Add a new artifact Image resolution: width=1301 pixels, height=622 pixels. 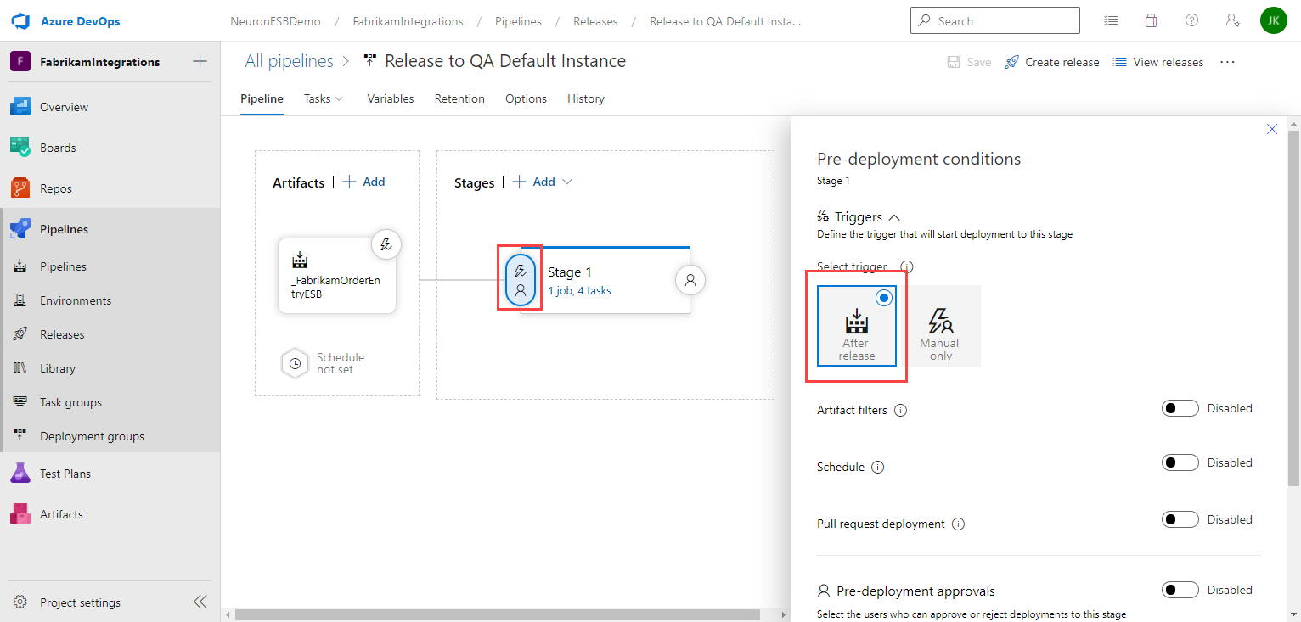coord(363,182)
